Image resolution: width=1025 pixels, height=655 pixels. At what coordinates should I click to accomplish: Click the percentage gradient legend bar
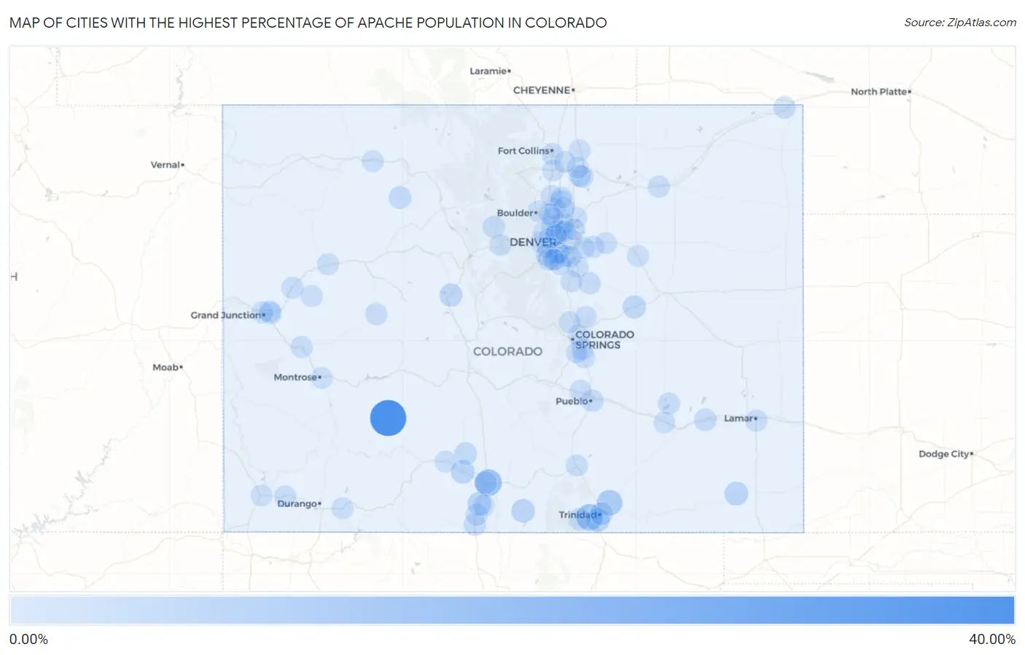512,611
